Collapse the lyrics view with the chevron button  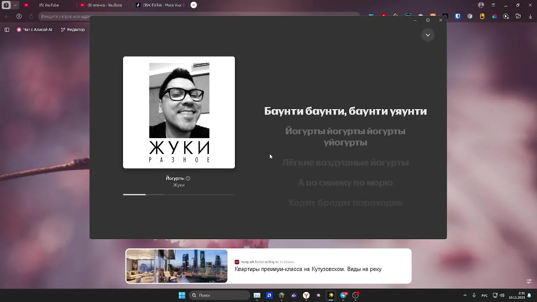point(428,35)
